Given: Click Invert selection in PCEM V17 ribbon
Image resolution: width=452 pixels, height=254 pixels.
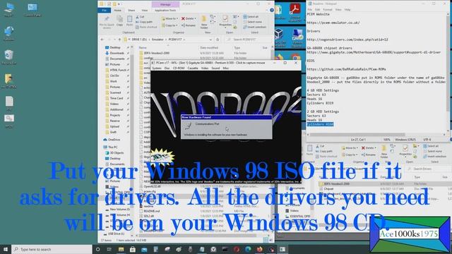Looking at the screenshot, I should pyautogui.click(x=254, y=27).
